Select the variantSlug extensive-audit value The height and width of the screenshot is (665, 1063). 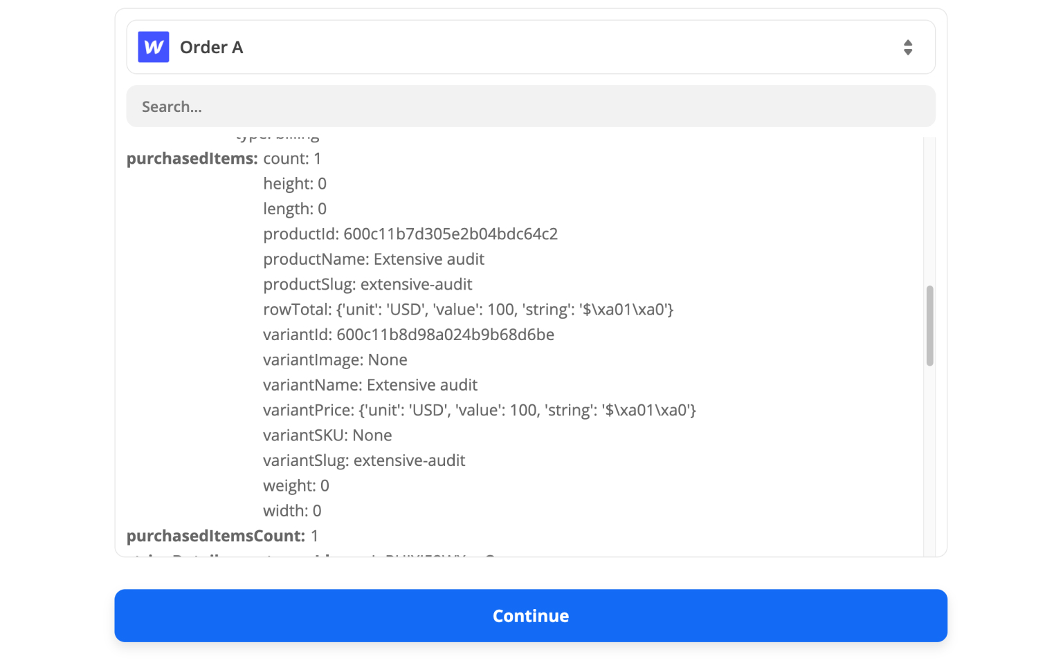[364, 460]
